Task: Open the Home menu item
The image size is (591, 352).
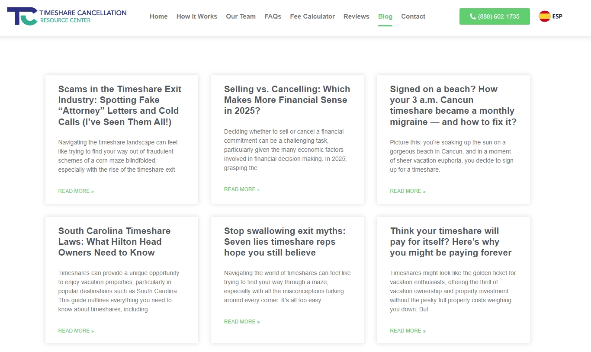Action: [158, 16]
